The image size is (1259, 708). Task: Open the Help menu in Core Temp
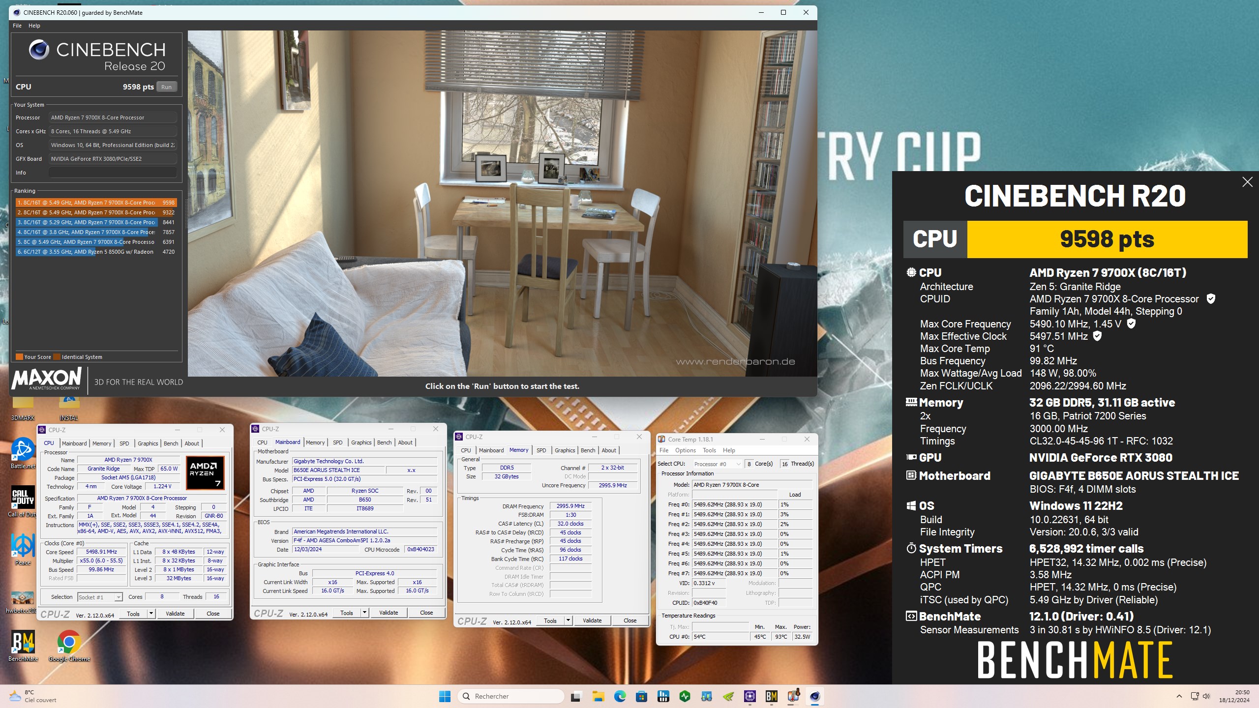coord(729,450)
